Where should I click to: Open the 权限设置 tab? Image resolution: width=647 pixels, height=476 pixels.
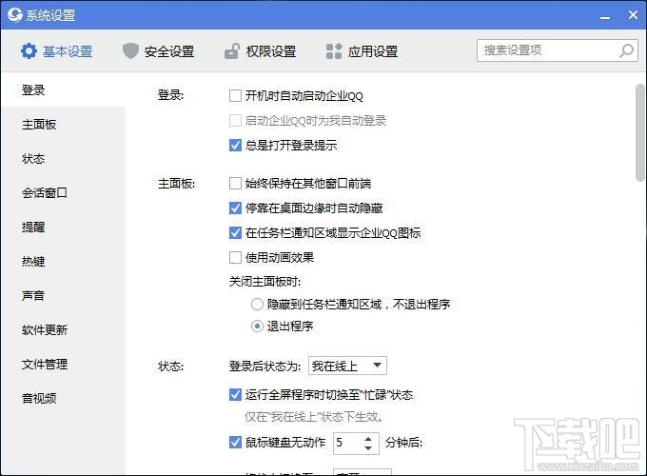(260, 51)
